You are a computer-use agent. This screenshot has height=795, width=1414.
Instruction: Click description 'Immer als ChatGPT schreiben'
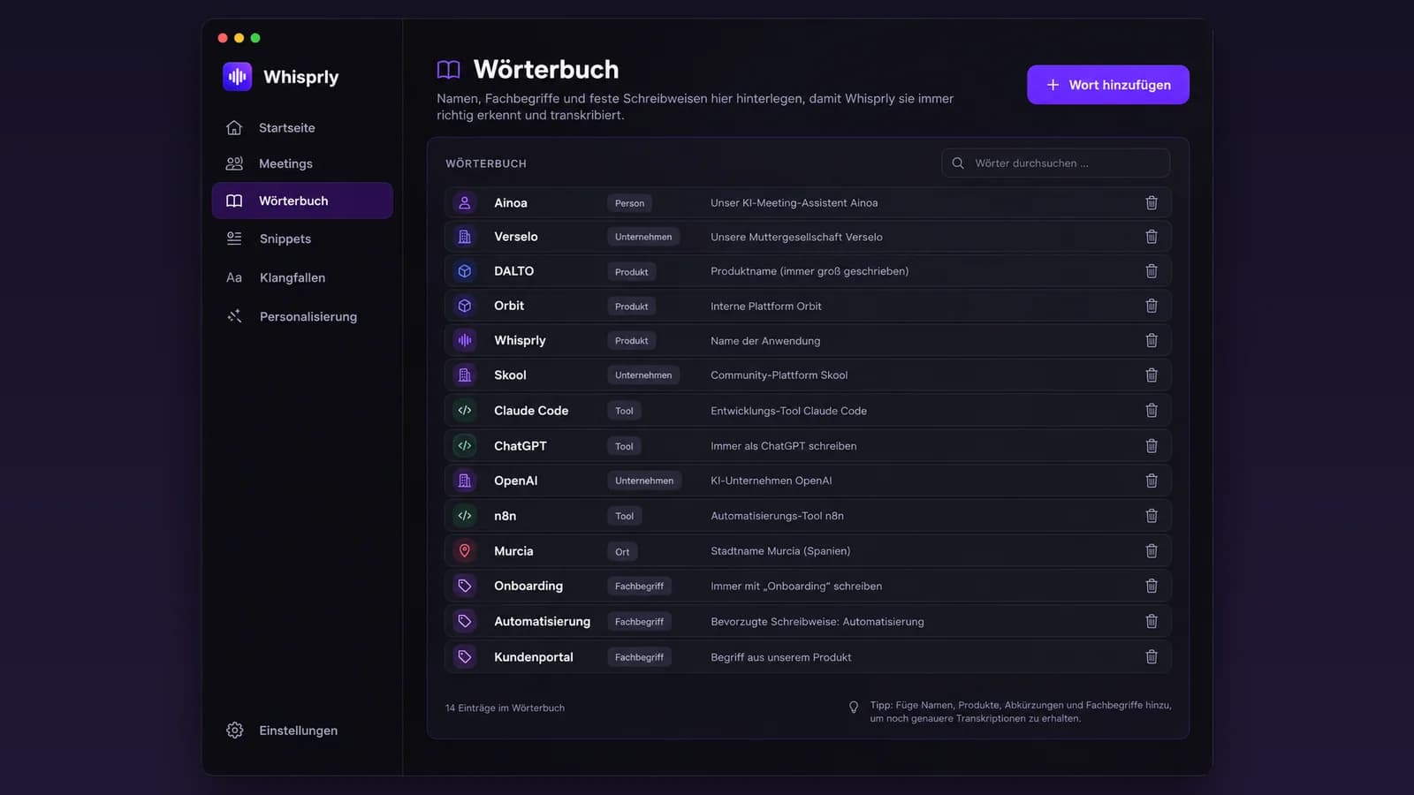[x=784, y=446]
